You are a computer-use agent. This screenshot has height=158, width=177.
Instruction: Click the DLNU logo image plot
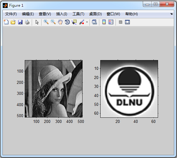[129, 89]
